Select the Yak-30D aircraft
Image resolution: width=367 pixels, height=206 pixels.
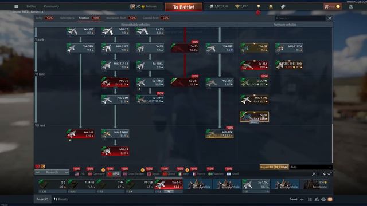[80, 31]
